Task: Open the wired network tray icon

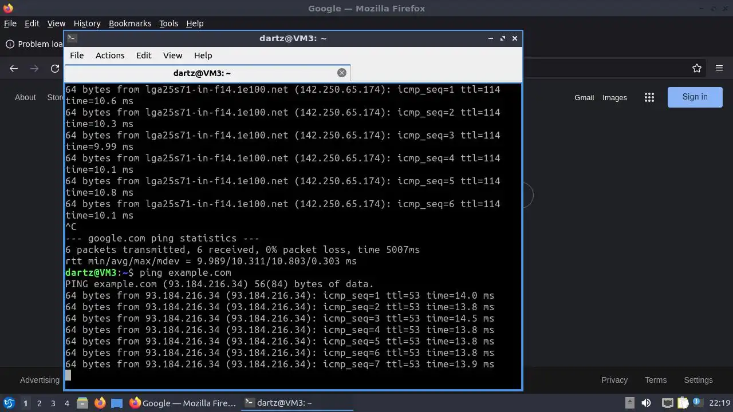Action: tap(668, 403)
